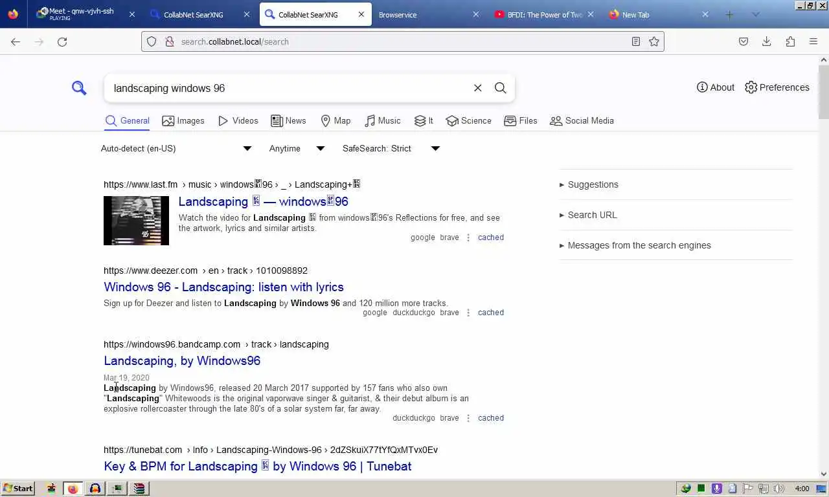Open the extensions puzzle icon
This screenshot has width=829, height=497.
[x=790, y=41]
